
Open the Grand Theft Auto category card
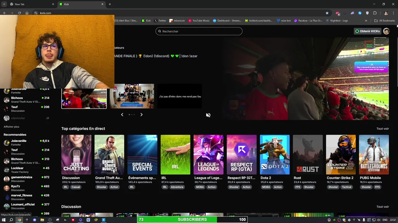tap(109, 155)
